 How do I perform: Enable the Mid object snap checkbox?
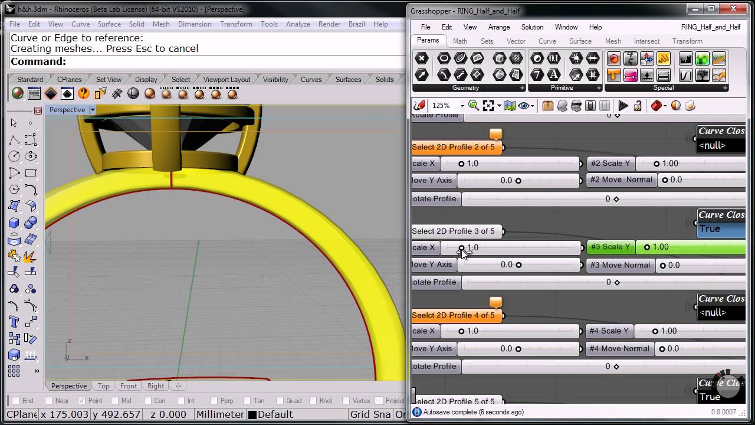coord(114,401)
